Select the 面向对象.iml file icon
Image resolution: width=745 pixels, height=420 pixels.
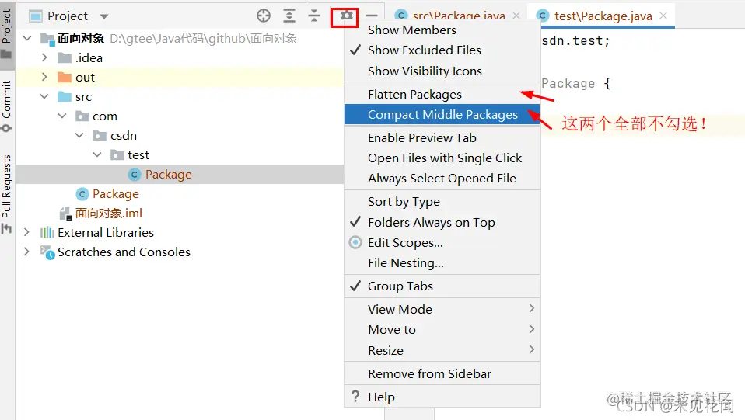point(65,214)
